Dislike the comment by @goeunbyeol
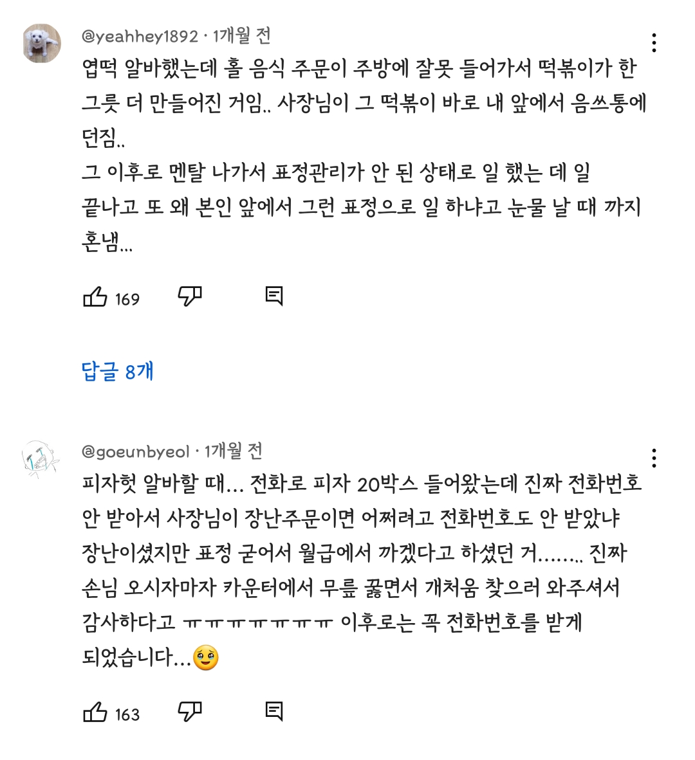Image resolution: width=695 pixels, height=760 pixels. point(190,712)
